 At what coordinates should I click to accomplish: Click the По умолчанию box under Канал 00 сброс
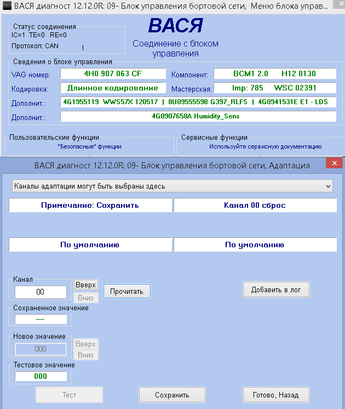point(255,245)
